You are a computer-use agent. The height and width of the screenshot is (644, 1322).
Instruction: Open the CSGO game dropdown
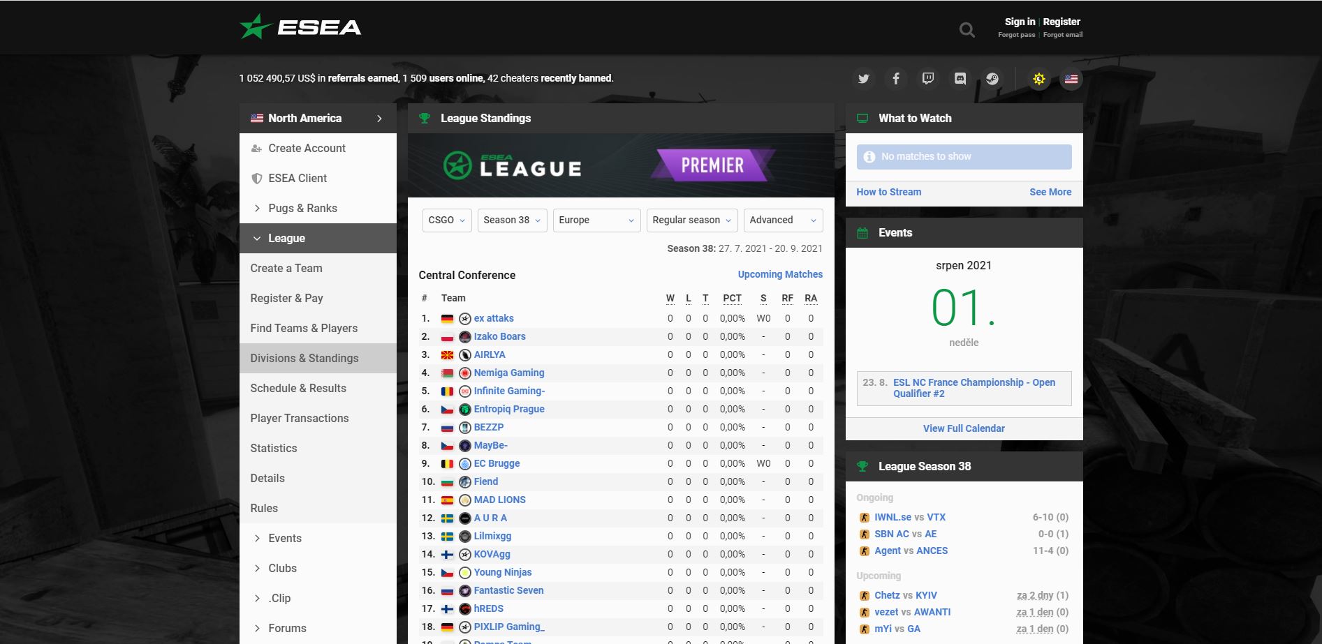coord(447,220)
